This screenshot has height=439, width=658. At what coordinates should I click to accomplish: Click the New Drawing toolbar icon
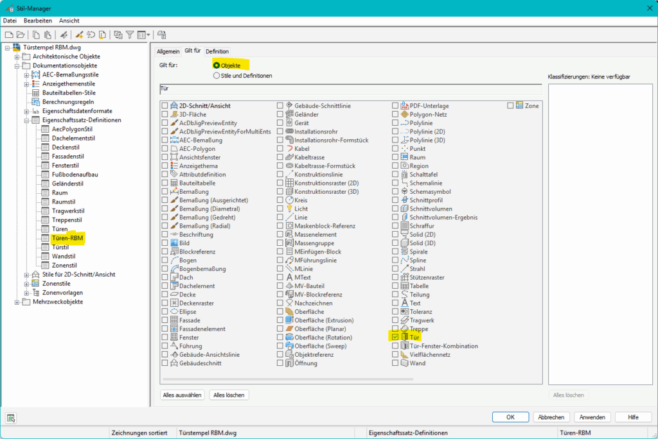click(x=9, y=35)
